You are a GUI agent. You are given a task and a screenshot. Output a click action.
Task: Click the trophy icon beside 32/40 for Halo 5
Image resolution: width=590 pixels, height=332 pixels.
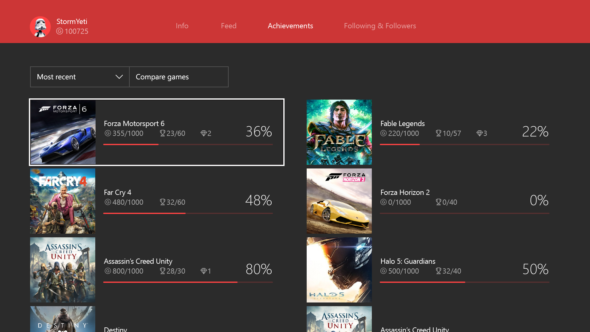[439, 271]
